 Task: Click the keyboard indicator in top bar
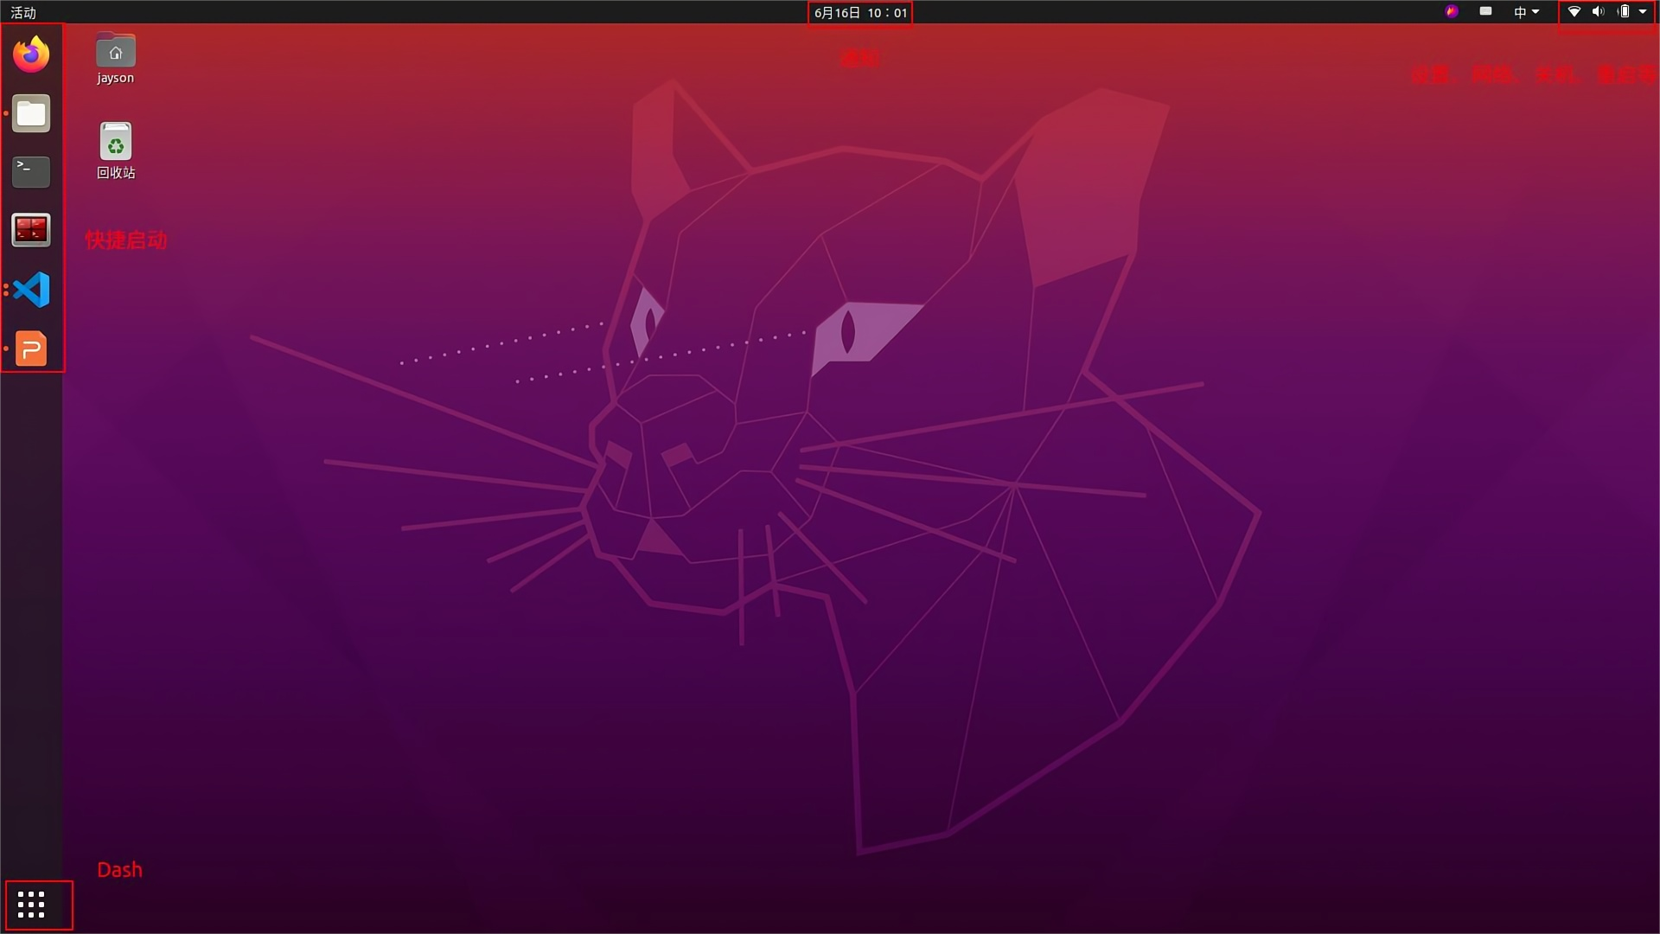[1485, 12]
